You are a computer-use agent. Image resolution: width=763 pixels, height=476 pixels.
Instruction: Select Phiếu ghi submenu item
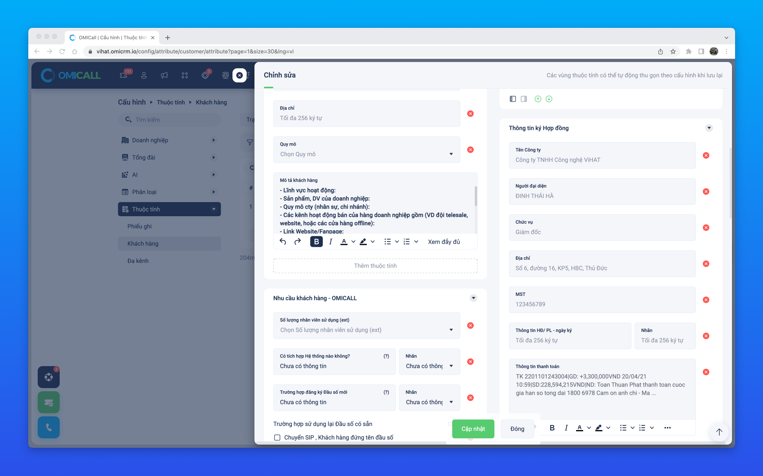pos(139,226)
